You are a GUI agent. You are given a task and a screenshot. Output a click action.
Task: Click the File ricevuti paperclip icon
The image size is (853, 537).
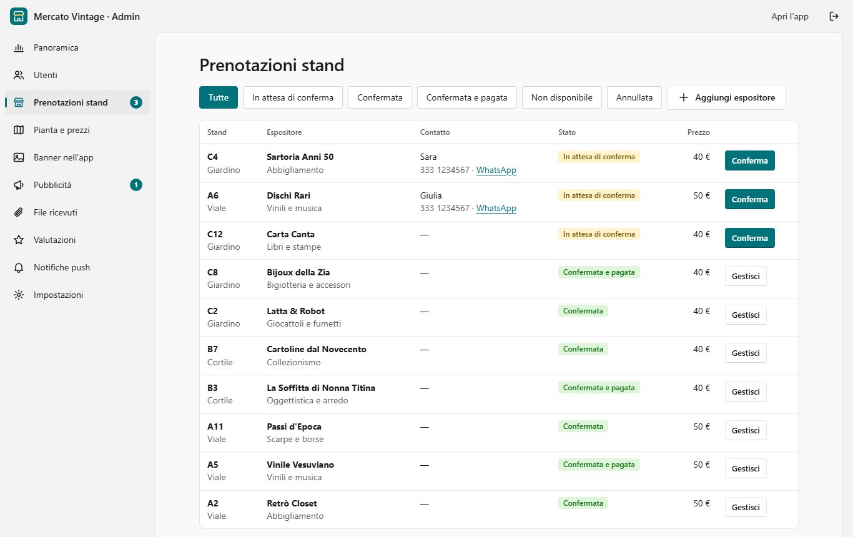point(19,212)
